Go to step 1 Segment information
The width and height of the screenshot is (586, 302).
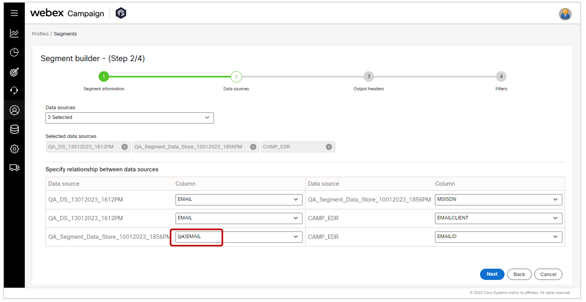pyautogui.click(x=104, y=77)
